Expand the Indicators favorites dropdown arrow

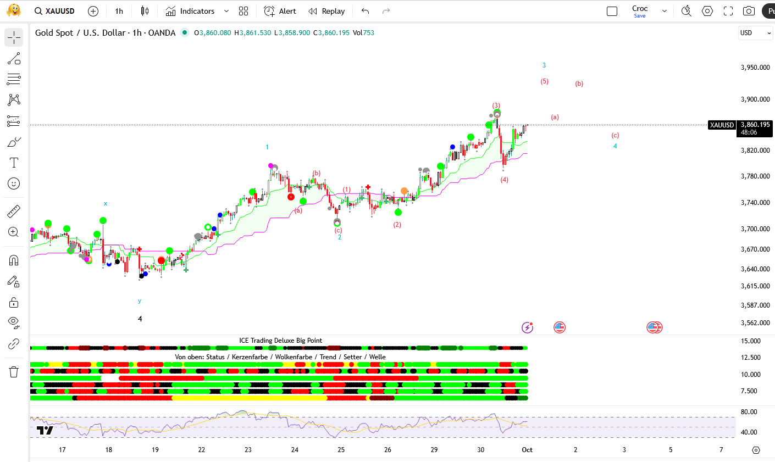coord(226,11)
